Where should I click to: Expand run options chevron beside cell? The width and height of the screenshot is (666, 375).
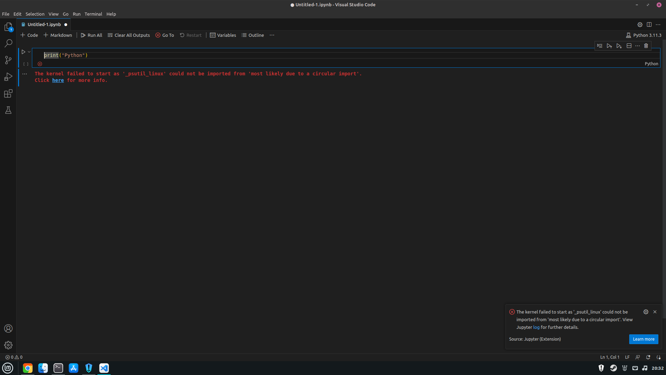pyautogui.click(x=29, y=52)
